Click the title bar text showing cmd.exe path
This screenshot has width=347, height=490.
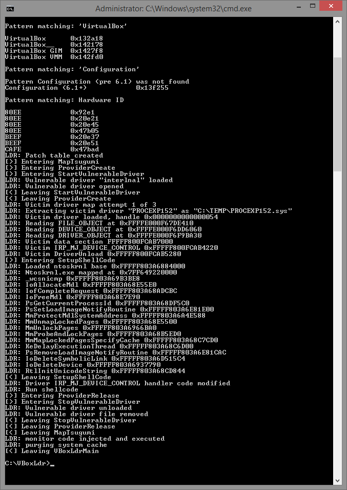click(x=173, y=8)
